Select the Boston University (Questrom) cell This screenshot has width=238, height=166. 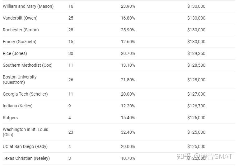[x=20, y=80]
